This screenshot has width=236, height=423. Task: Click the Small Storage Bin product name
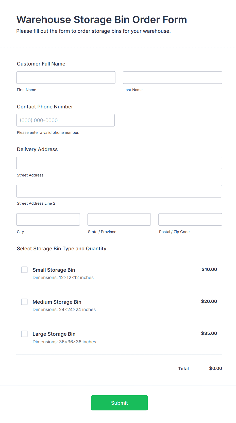54,270
